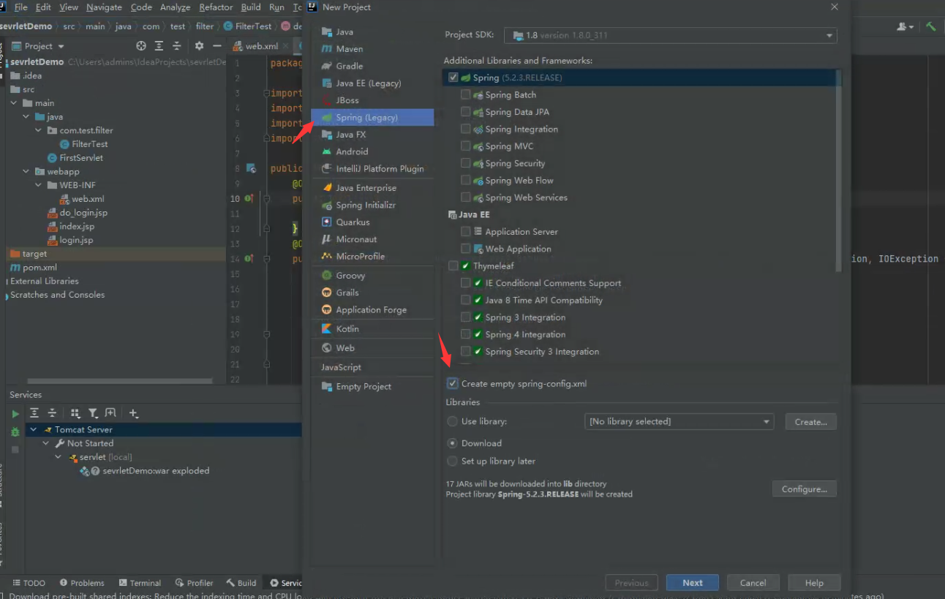This screenshot has width=945, height=599.
Task: Select Spring (Legacy) project type
Action: (372, 118)
